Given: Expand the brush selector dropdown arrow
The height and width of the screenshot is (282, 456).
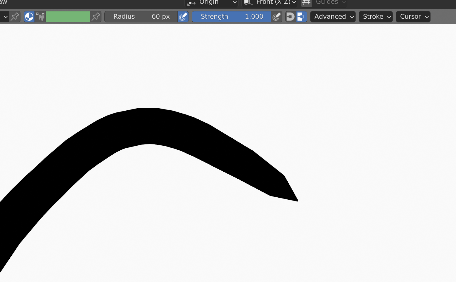Looking at the screenshot, I should (5, 17).
